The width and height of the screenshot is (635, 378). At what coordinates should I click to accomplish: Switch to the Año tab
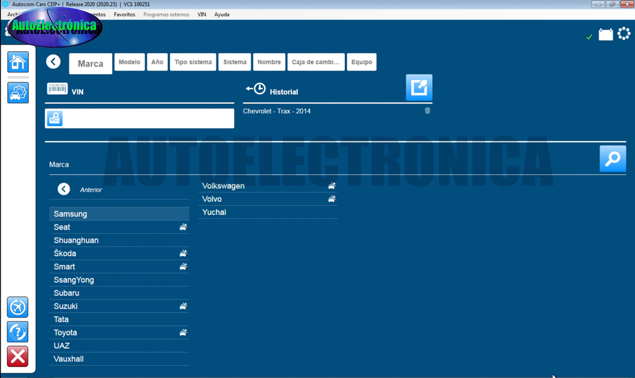pos(157,62)
